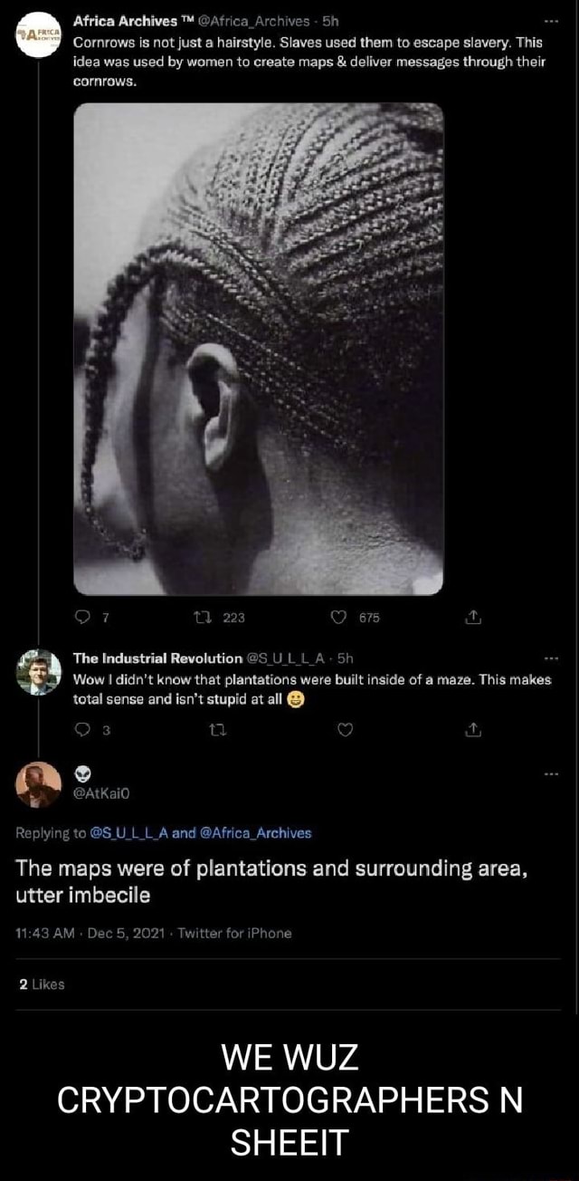The width and height of the screenshot is (579, 1181).
Task: Expand the more menu on AtKai0's reply
Action: 552,774
